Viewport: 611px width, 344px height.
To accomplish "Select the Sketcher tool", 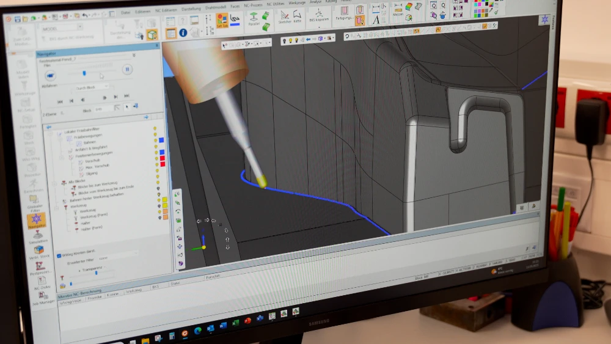I will tap(284, 16).
